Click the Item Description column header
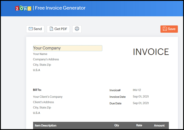The width and height of the screenshot is (184, 130). 45,125
